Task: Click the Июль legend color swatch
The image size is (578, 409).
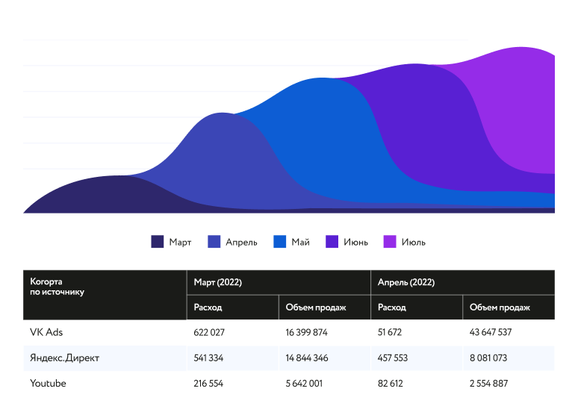Action: [390, 242]
